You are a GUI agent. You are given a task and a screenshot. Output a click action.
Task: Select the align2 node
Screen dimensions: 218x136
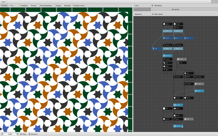pyautogui.click(x=178, y=119)
